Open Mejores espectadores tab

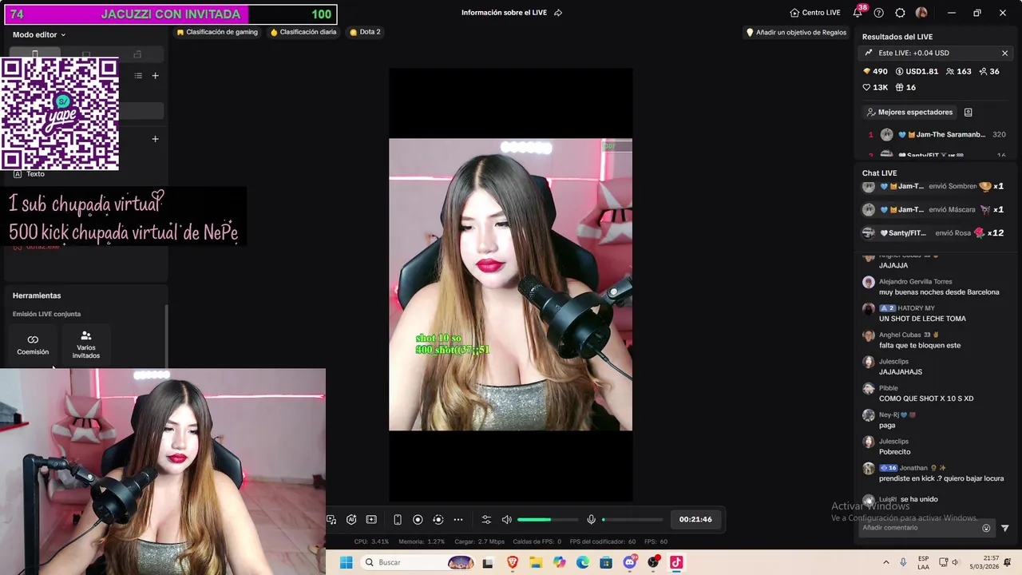click(908, 113)
